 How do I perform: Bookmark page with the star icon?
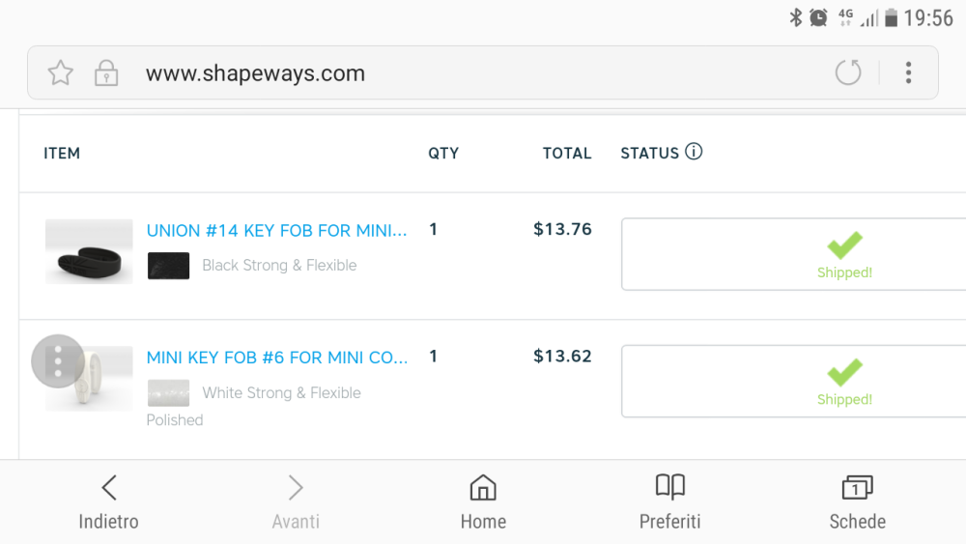[x=60, y=72]
